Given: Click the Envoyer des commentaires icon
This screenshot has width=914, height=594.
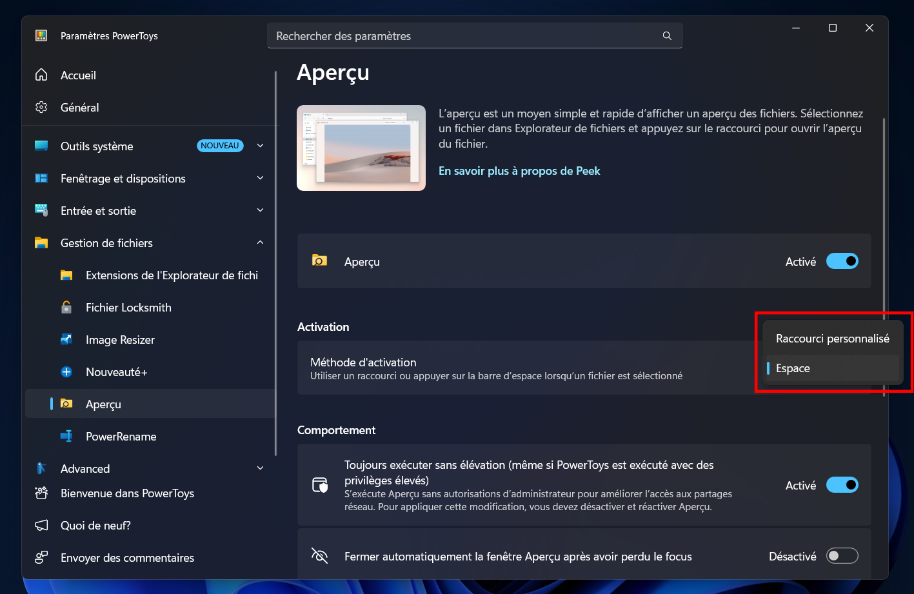Looking at the screenshot, I should (x=41, y=557).
